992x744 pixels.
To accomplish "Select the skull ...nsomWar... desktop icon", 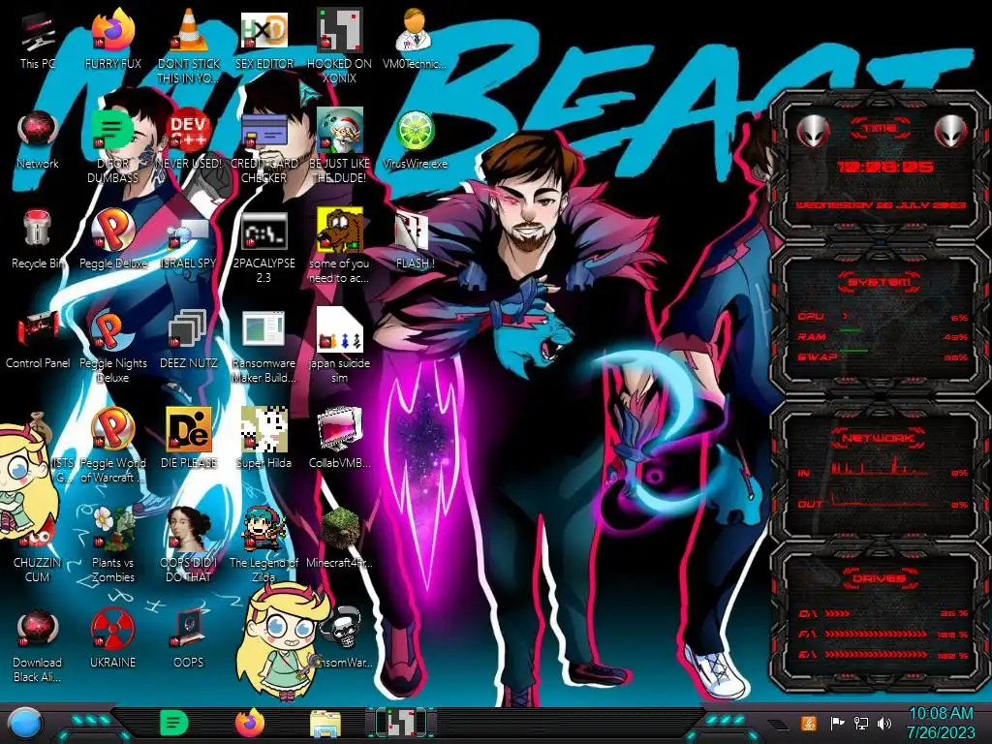I will click(x=342, y=637).
